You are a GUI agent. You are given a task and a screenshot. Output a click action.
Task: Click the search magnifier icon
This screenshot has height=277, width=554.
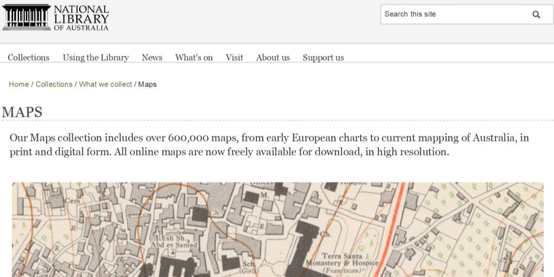[x=536, y=14]
